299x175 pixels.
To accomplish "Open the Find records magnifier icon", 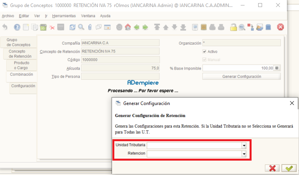I will pyautogui.click(x=81, y=27).
